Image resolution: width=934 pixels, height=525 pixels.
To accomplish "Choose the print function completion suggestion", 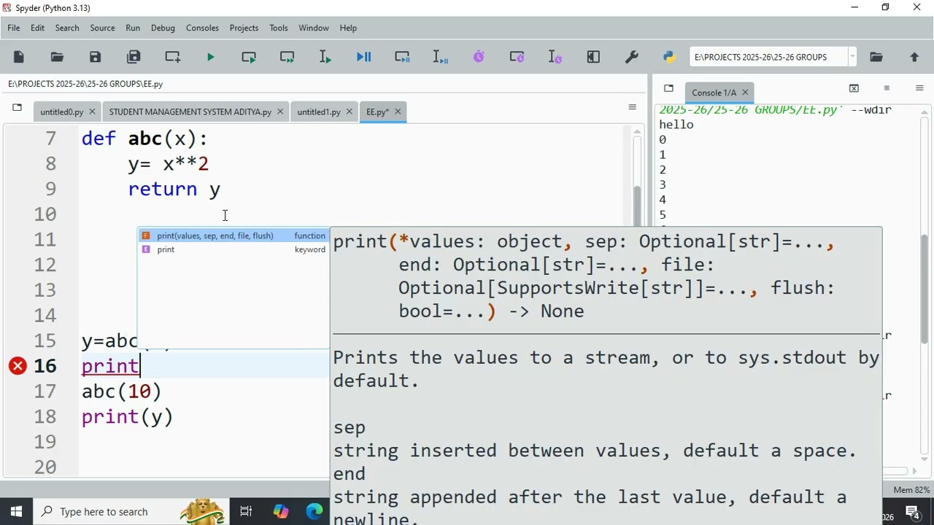I will 233,236.
